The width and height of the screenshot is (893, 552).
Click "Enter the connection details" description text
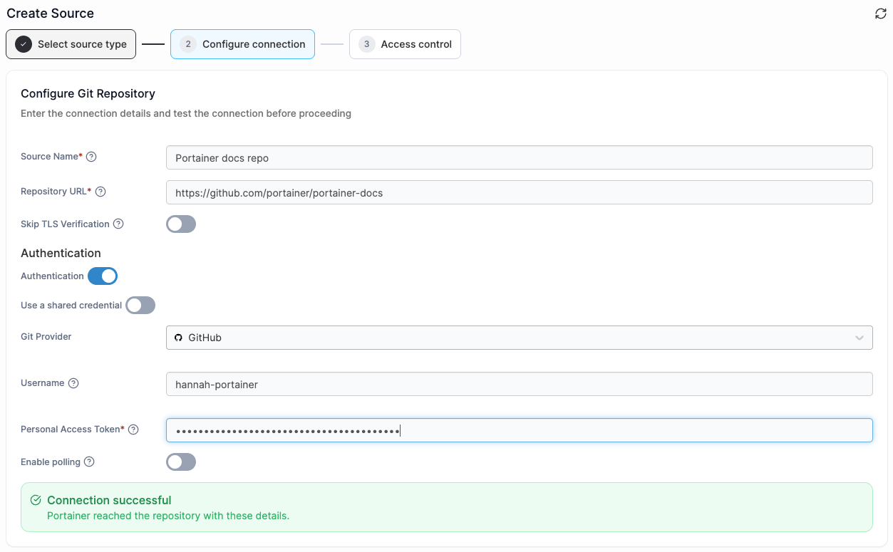click(186, 113)
